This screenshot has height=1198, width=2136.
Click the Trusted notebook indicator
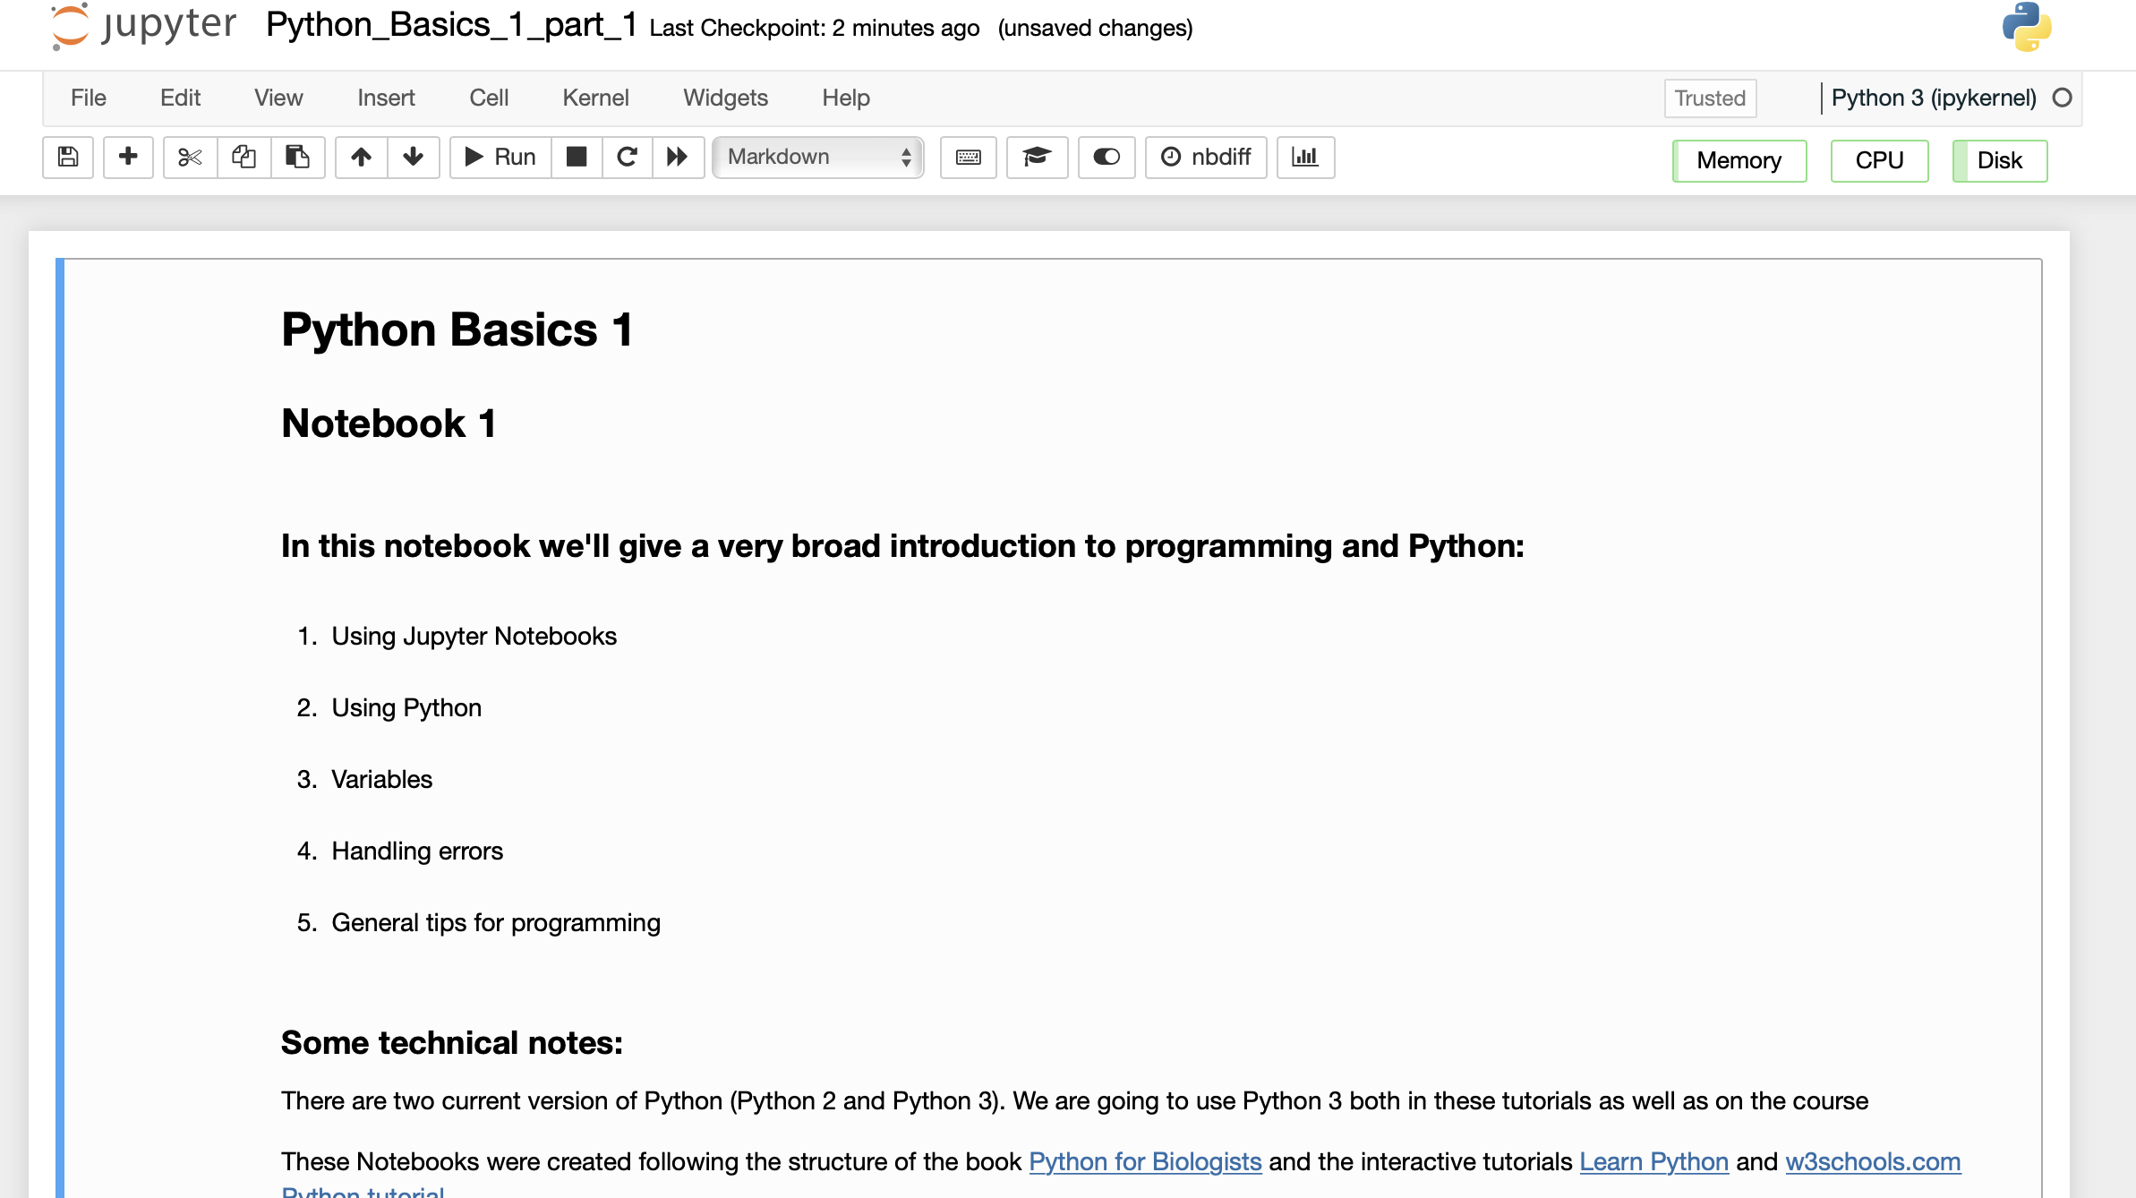1710,98
